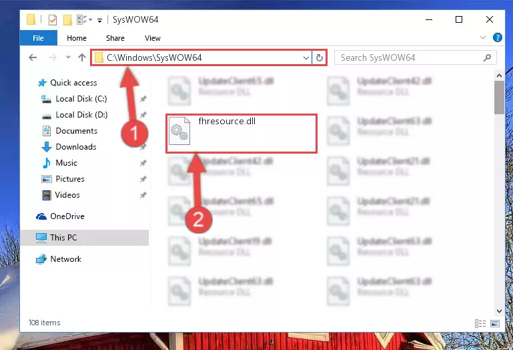
Task: Click the pin icon beside Videos
Action: click(143, 195)
